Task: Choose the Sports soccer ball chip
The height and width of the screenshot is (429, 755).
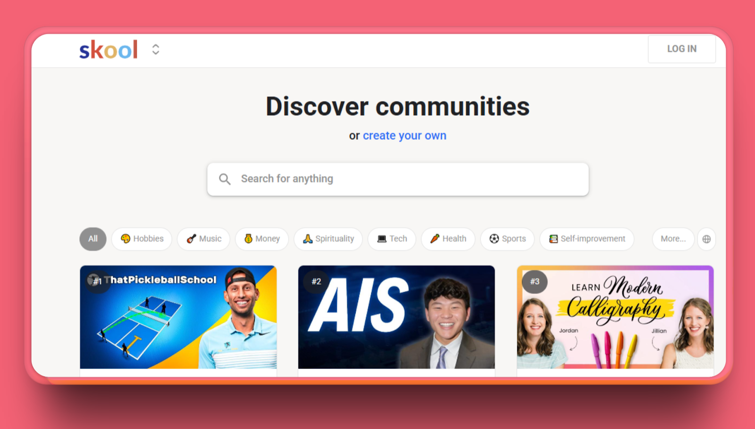Action: (507, 239)
